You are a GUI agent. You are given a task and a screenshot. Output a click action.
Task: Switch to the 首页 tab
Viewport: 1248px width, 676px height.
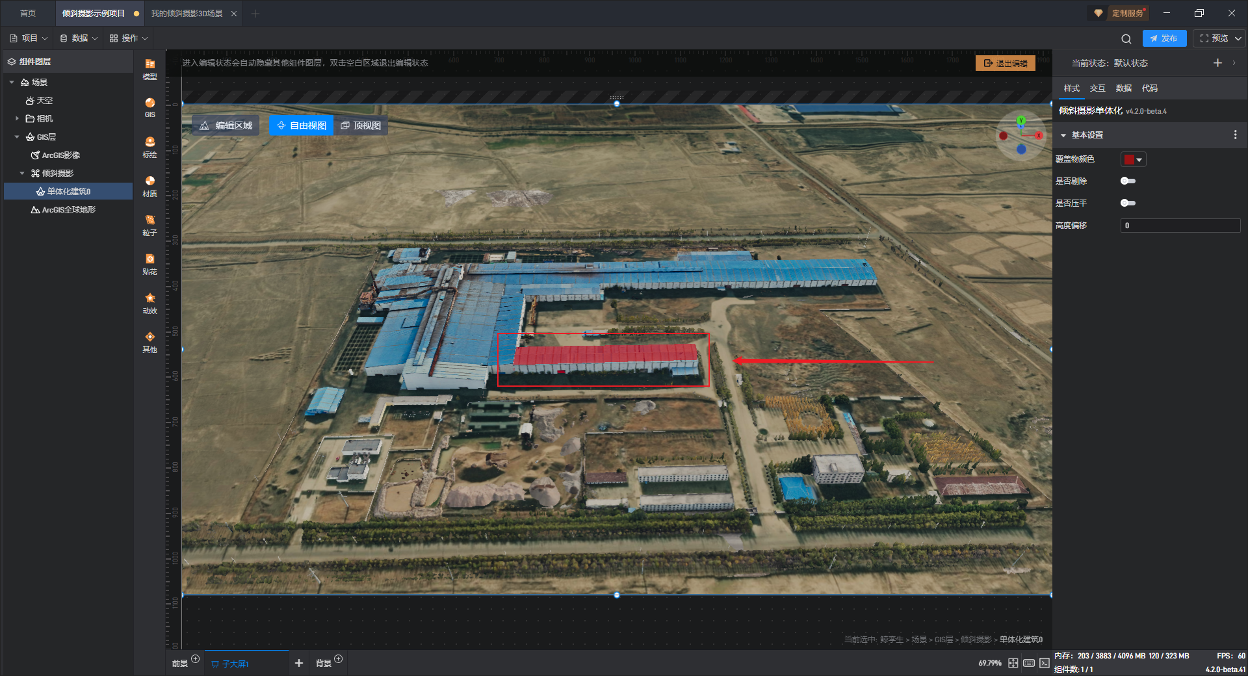point(28,13)
